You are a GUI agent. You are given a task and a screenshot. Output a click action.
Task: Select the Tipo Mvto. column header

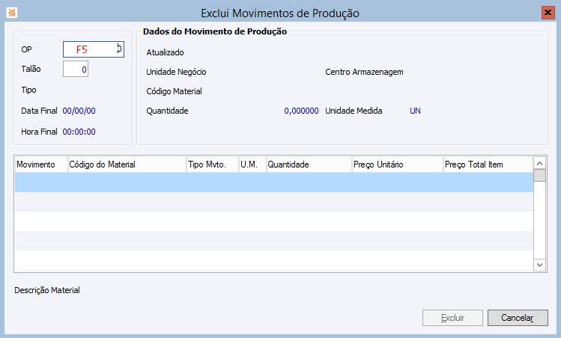coord(211,164)
